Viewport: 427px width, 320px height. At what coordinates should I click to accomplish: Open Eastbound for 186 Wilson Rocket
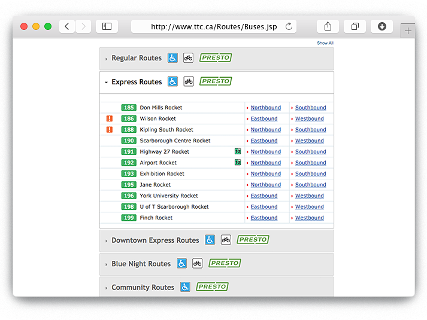click(x=264, y=119)
